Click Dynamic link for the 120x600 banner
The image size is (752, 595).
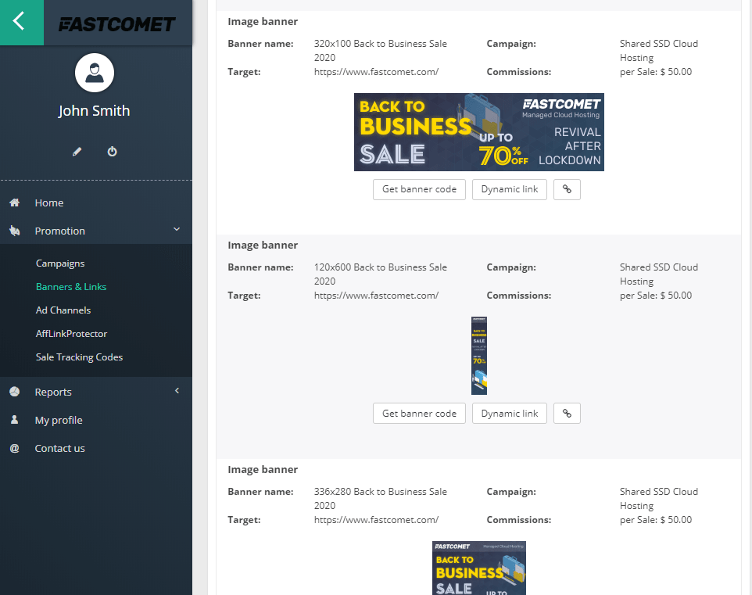pyautogui.click(x=509, y=413)
